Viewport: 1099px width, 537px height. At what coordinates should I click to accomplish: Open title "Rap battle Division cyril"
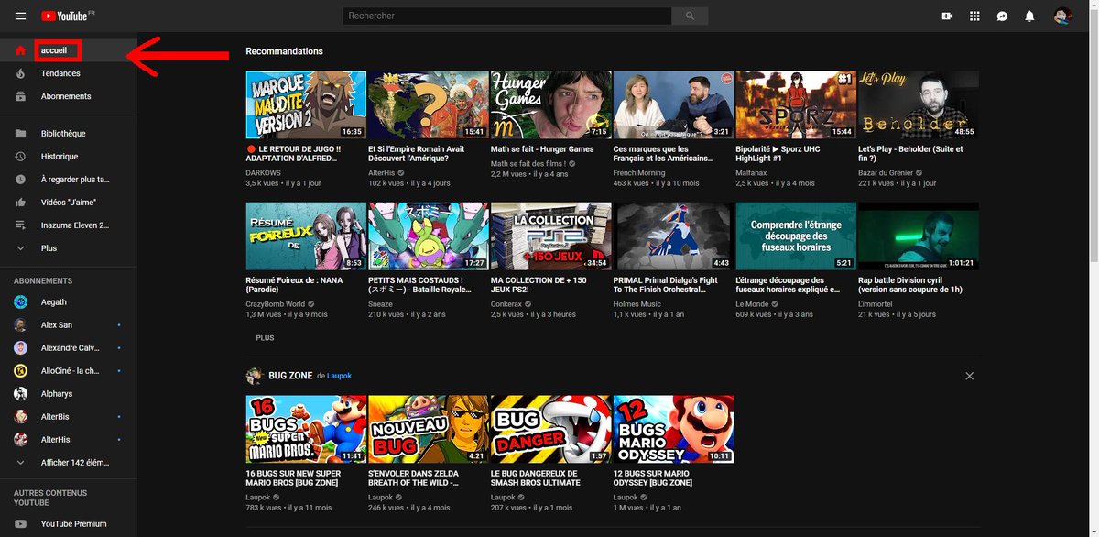pos(911,285)
